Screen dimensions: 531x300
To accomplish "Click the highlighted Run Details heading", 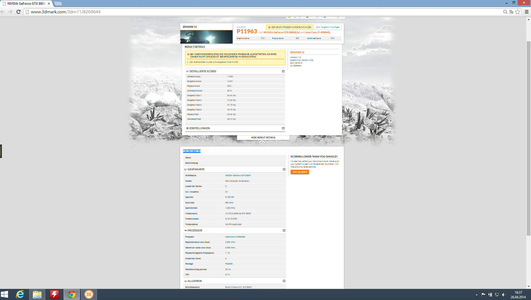I will tap(192, 151).
